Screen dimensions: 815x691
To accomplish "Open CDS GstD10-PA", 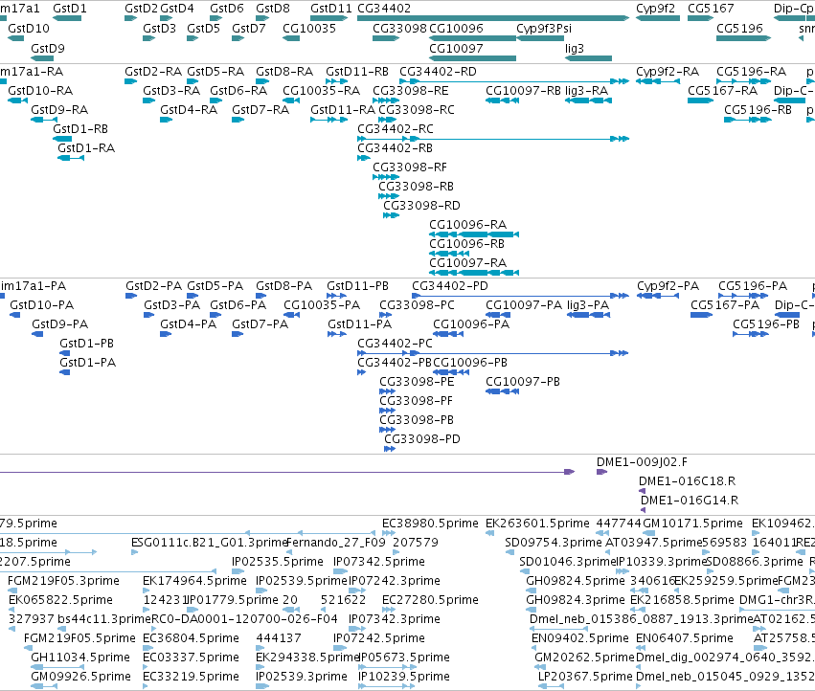I will [x=41, y=305].
